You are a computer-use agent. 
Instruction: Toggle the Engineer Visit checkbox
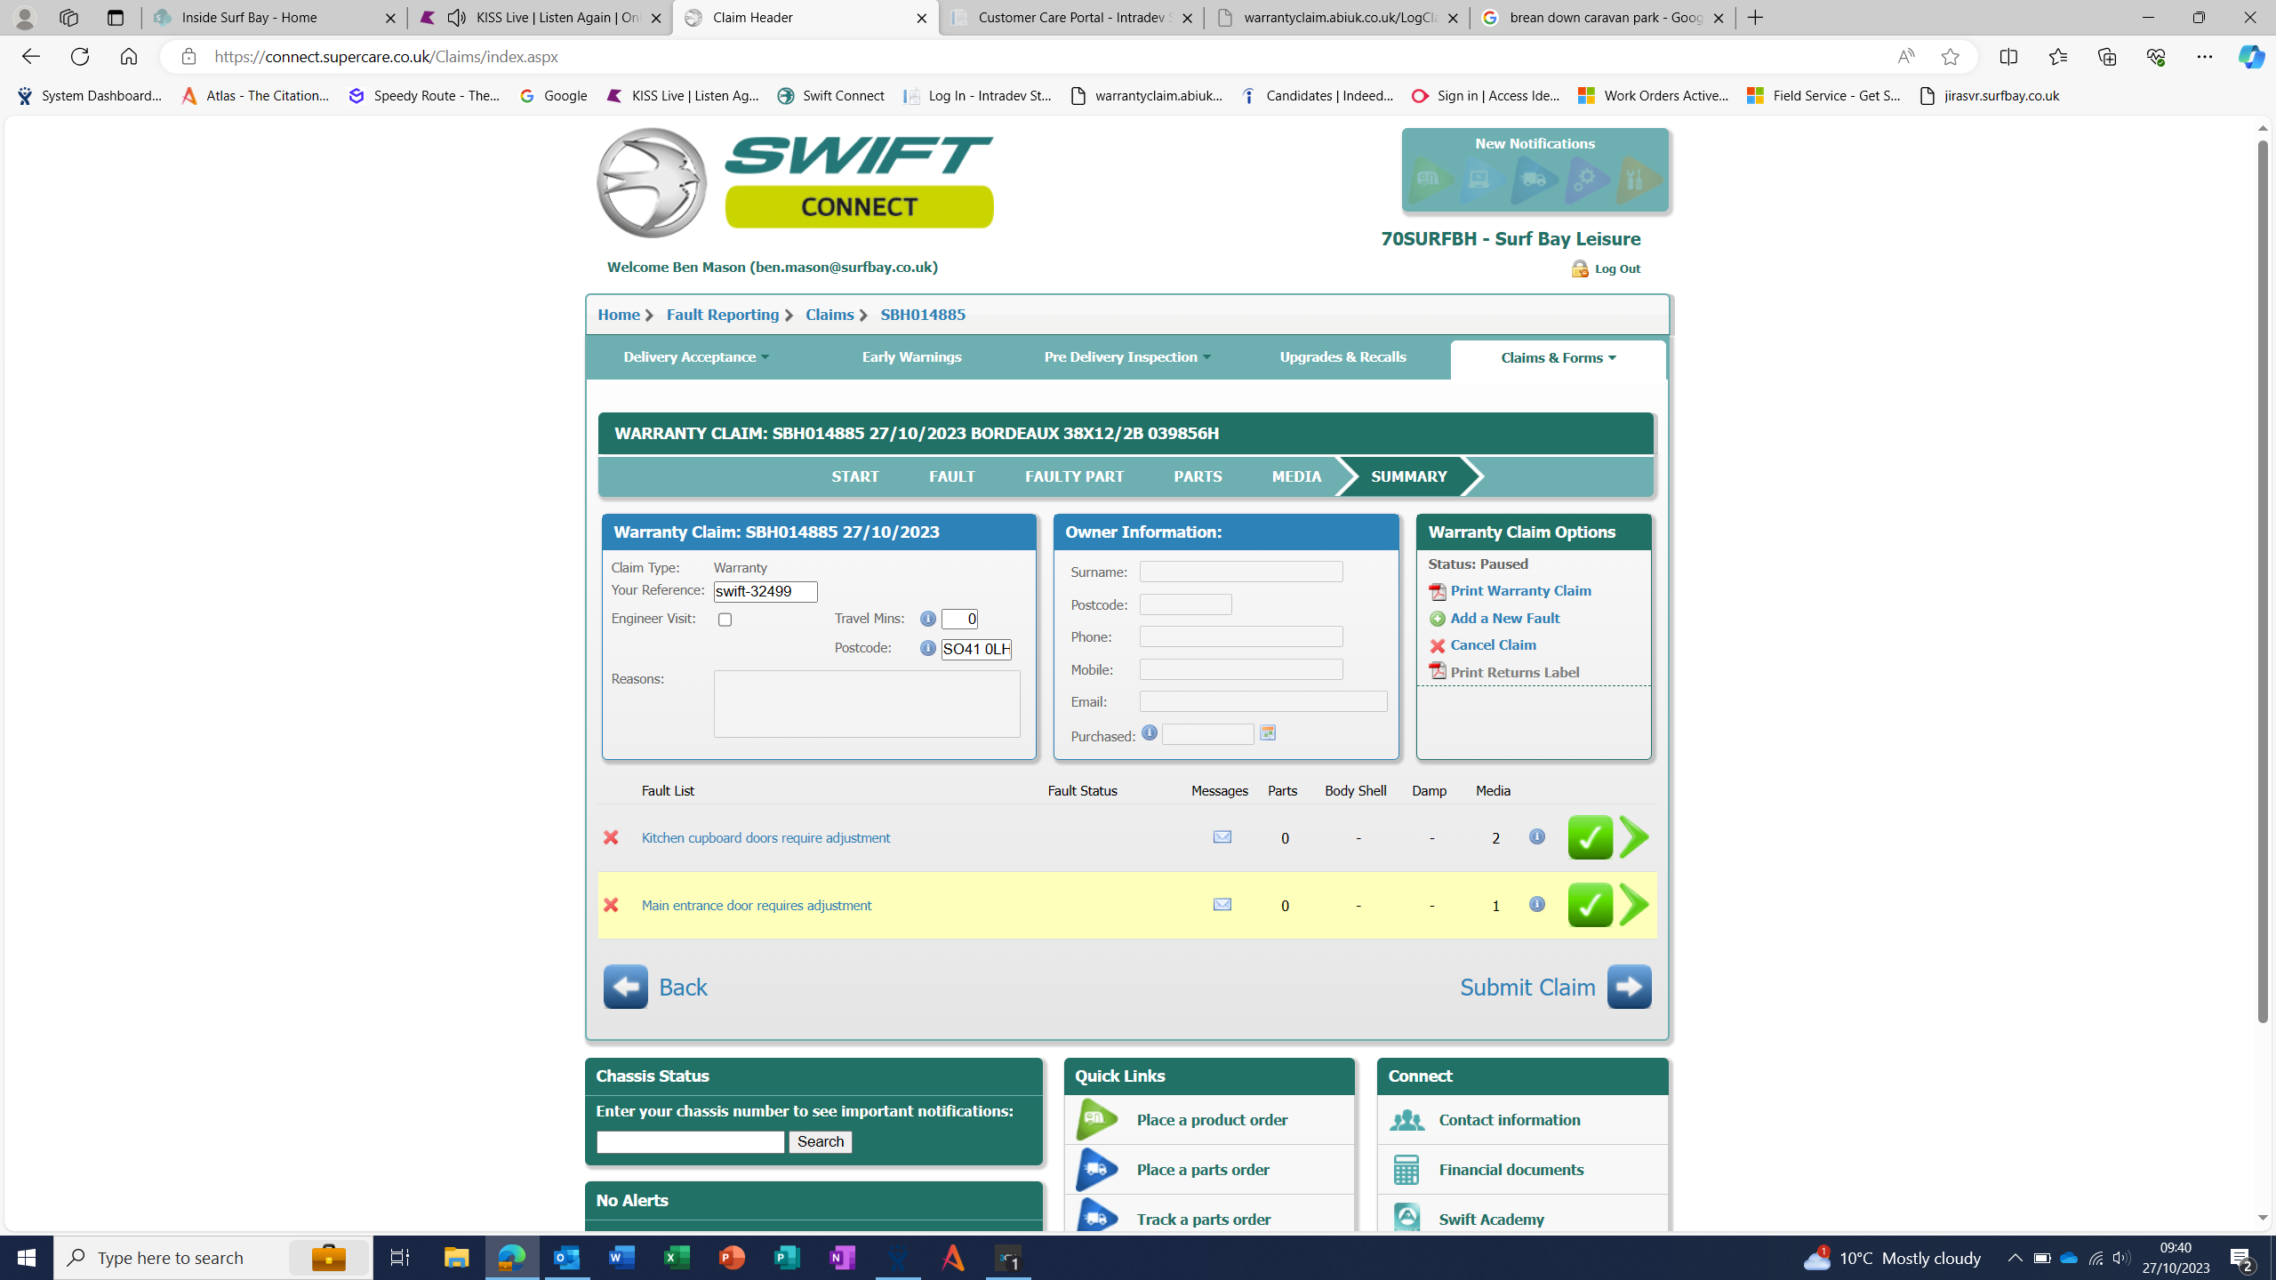pyautogui.click(x=725, y=620)
